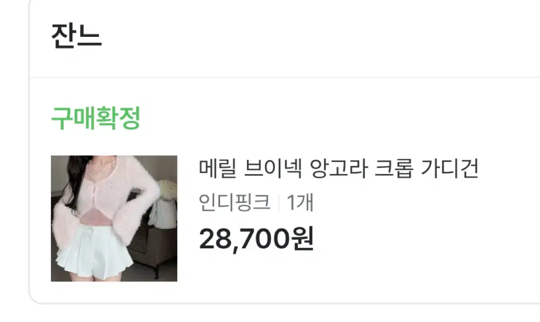This screenshot has width=540, height=322.
Task: Select the 인디핑크 color option text
Action: (x=234, y=203)
